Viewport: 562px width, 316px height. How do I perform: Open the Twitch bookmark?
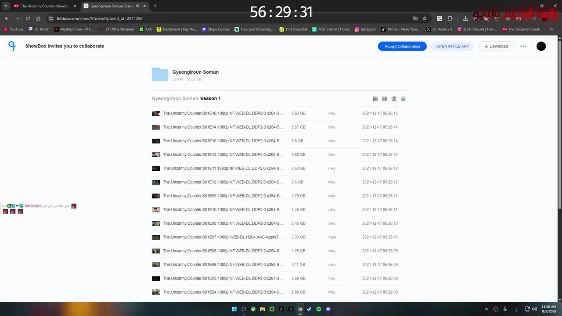tap(39, 29)
